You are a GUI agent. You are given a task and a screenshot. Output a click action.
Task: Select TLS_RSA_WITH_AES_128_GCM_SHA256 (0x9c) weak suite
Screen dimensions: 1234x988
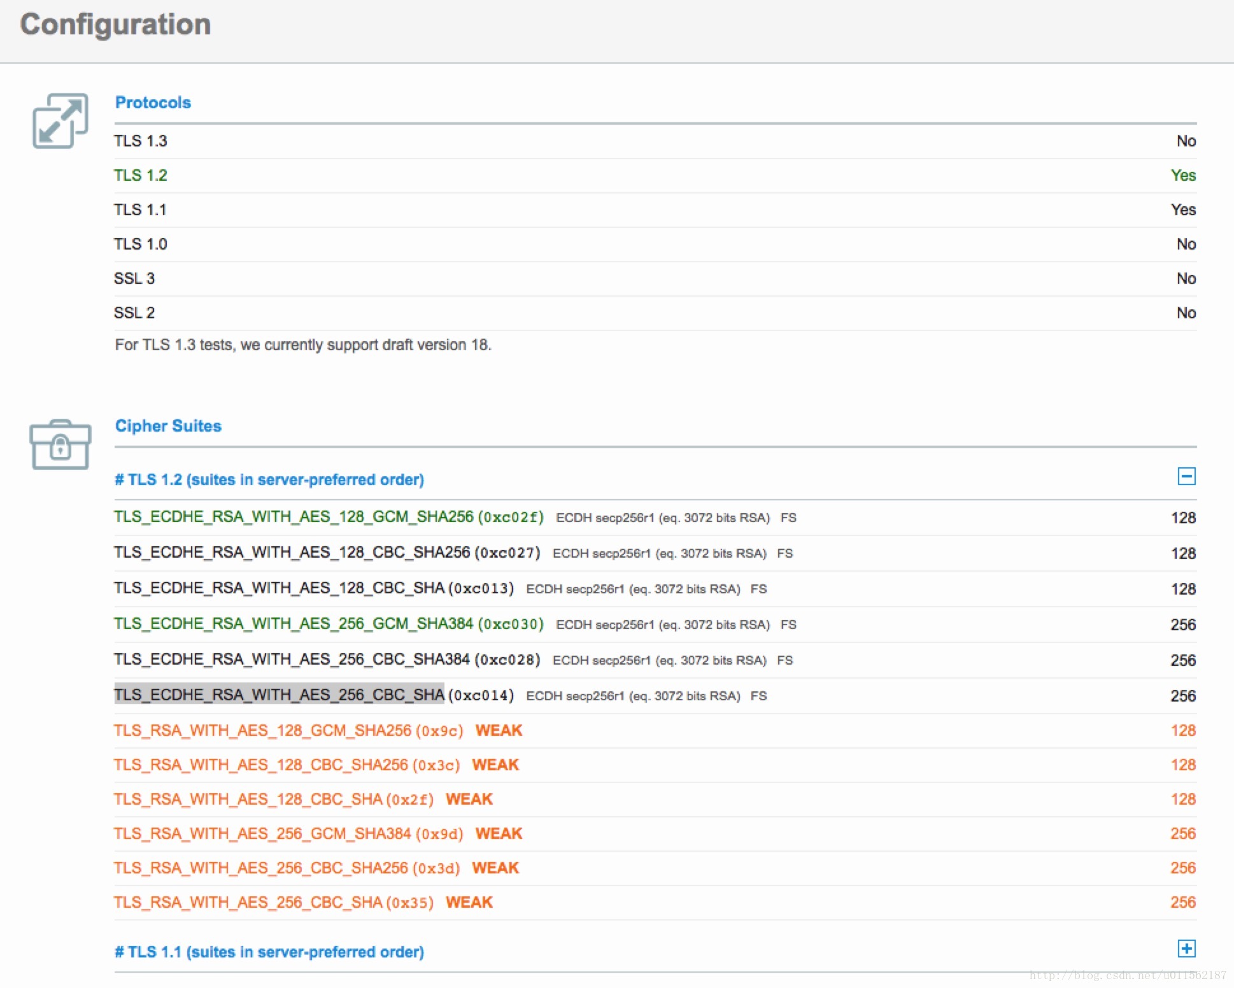pos(288,731)
